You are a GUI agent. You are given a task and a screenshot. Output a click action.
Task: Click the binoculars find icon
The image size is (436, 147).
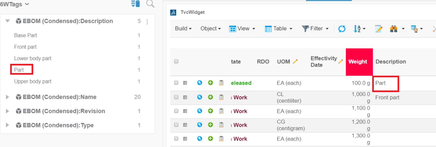[393, 29]
